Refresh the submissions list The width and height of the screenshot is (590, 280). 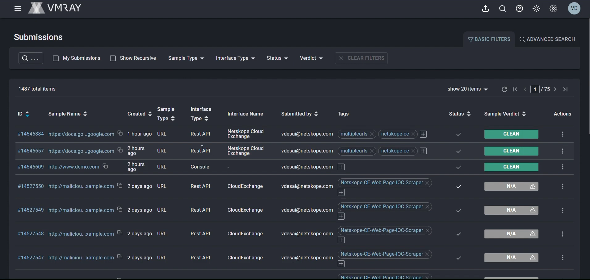[504, 89]
